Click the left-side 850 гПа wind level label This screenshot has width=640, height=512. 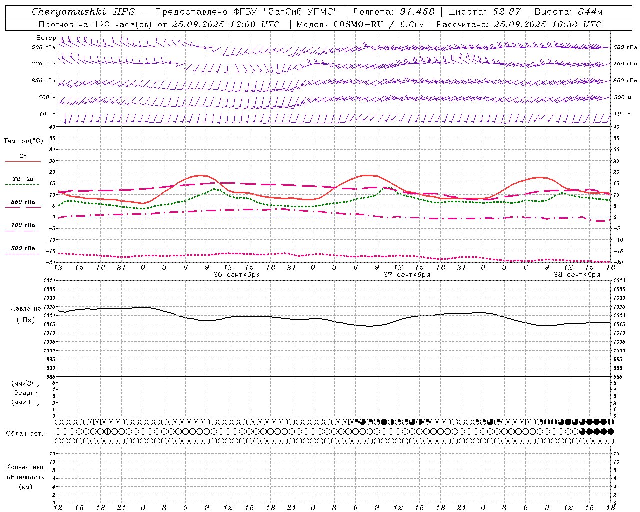(44, 80)
